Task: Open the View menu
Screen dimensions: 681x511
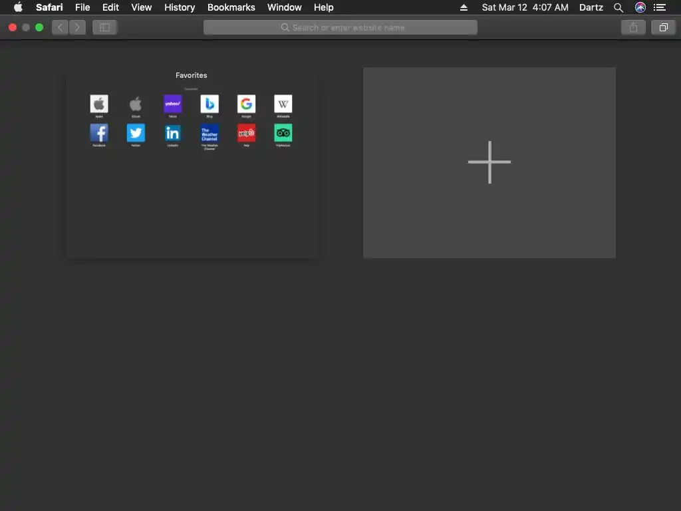Action: coord(142,7)
